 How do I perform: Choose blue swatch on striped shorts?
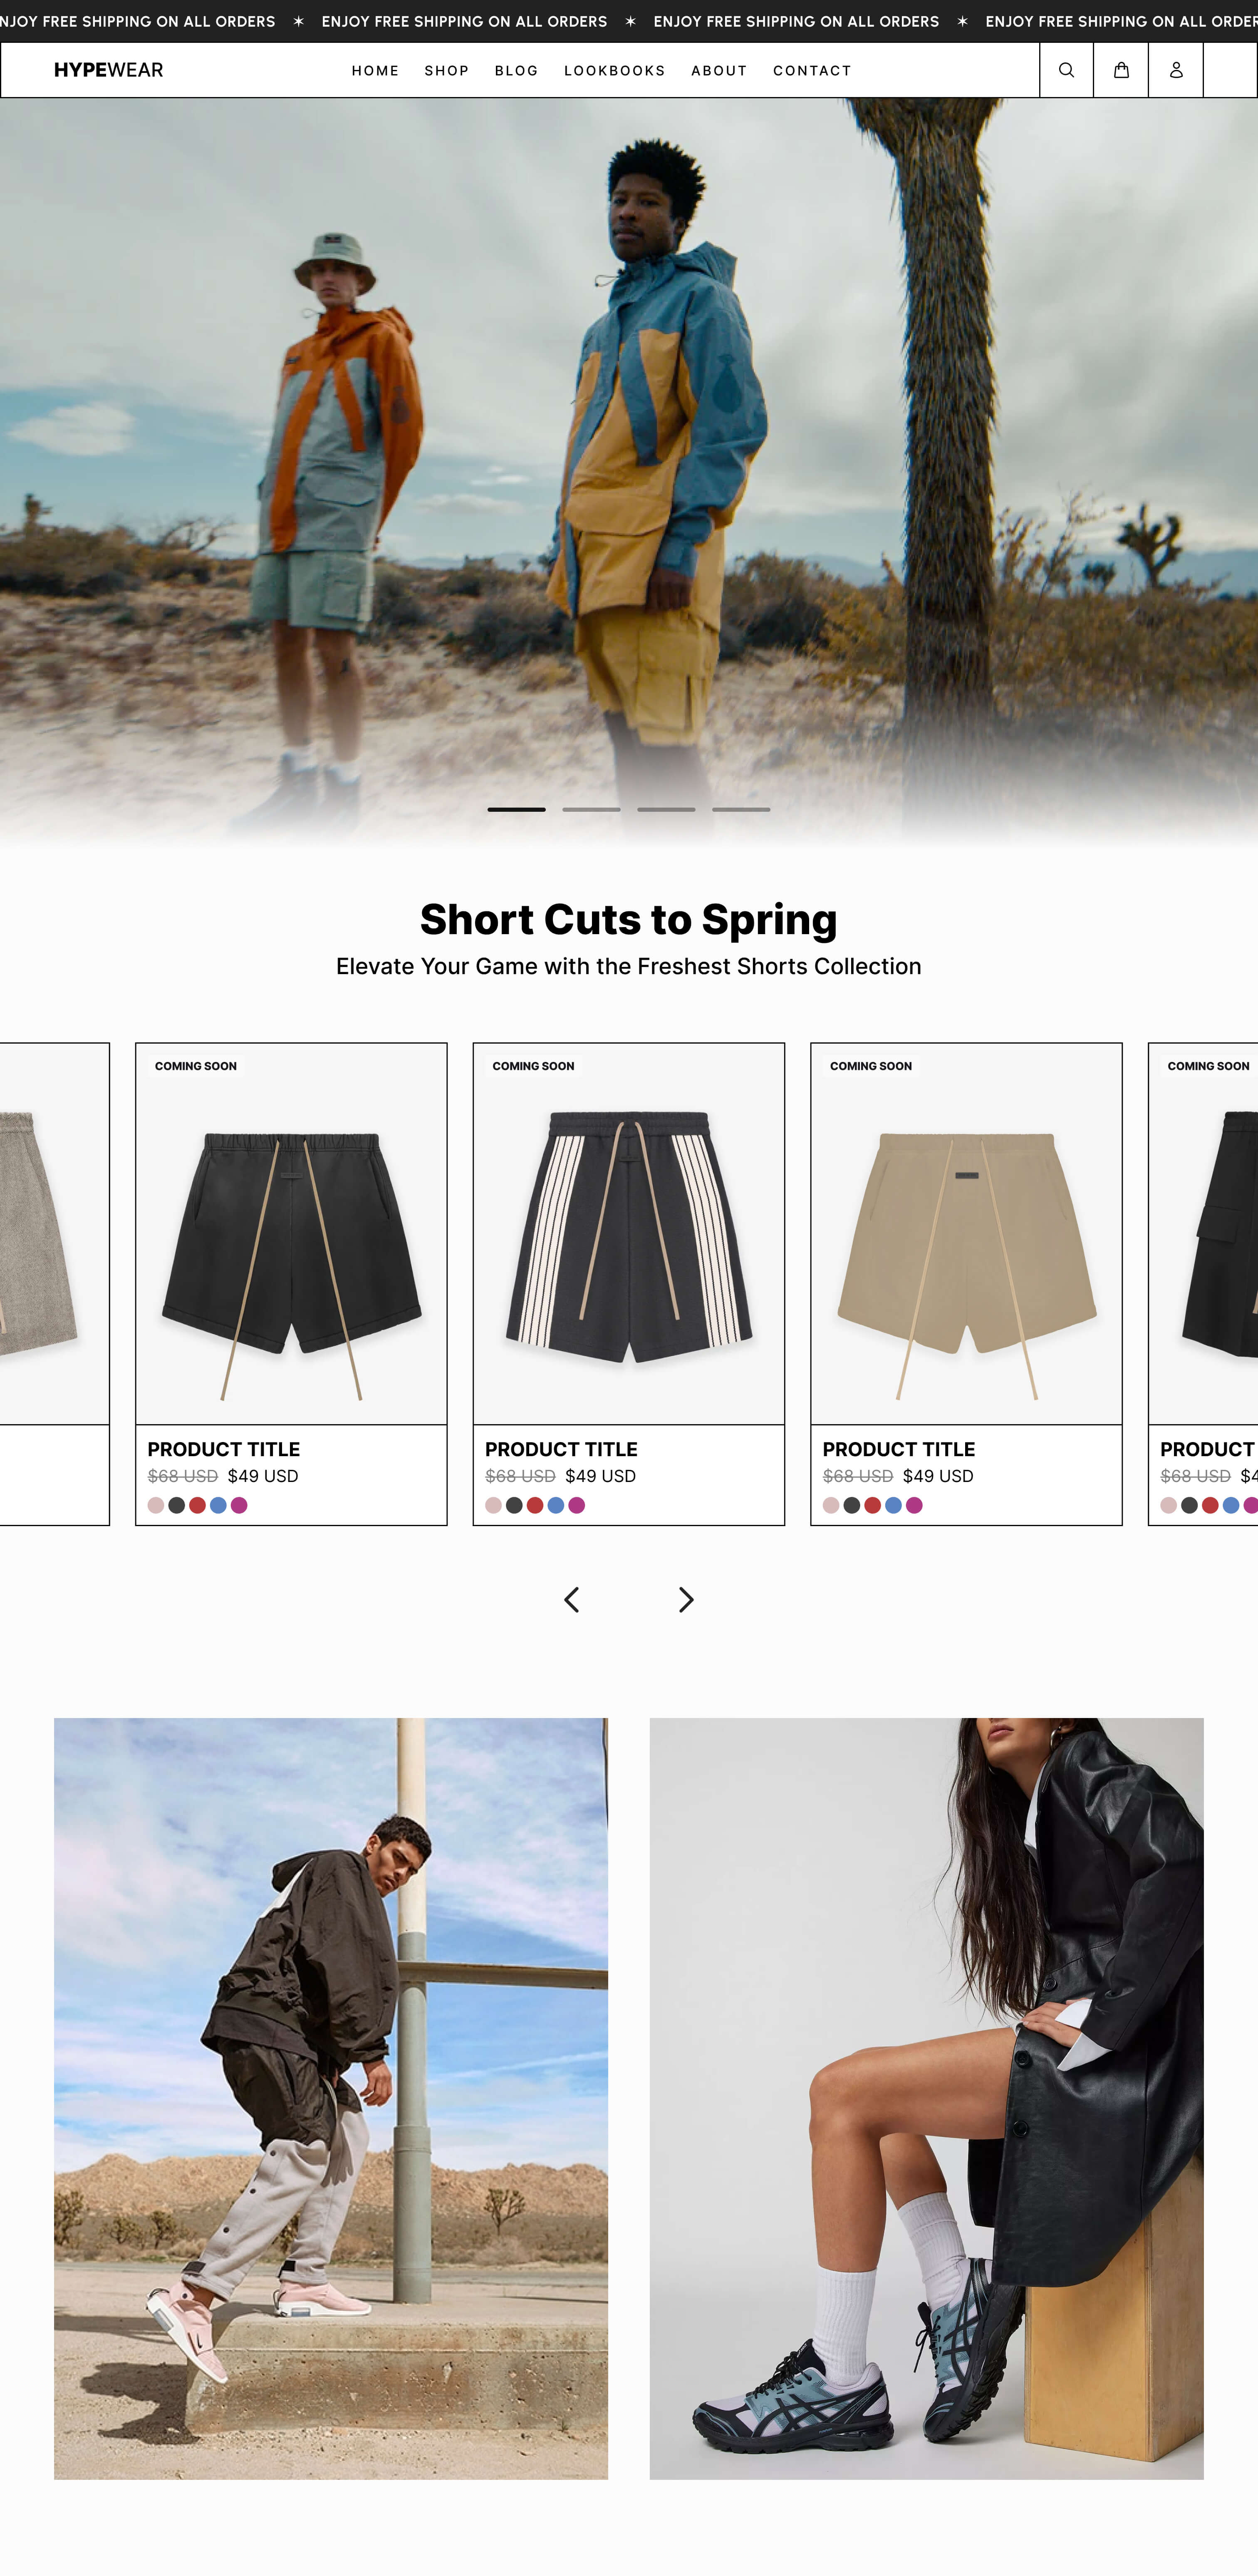pos(555,1505)
